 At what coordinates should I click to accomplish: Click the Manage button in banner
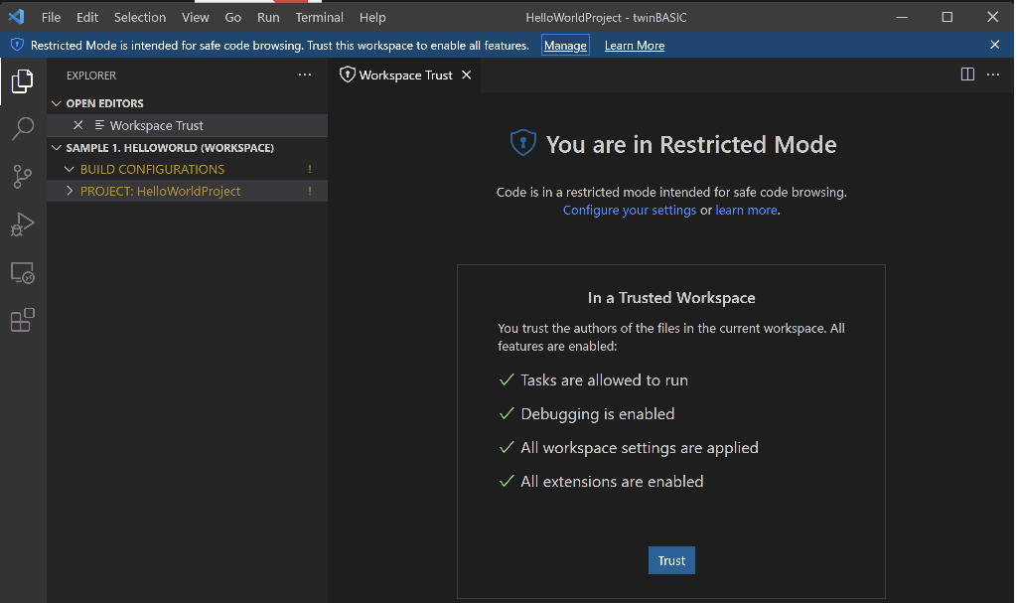pos(565,46)
